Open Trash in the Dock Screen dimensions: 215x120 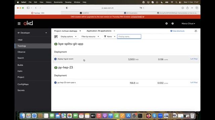192,116
